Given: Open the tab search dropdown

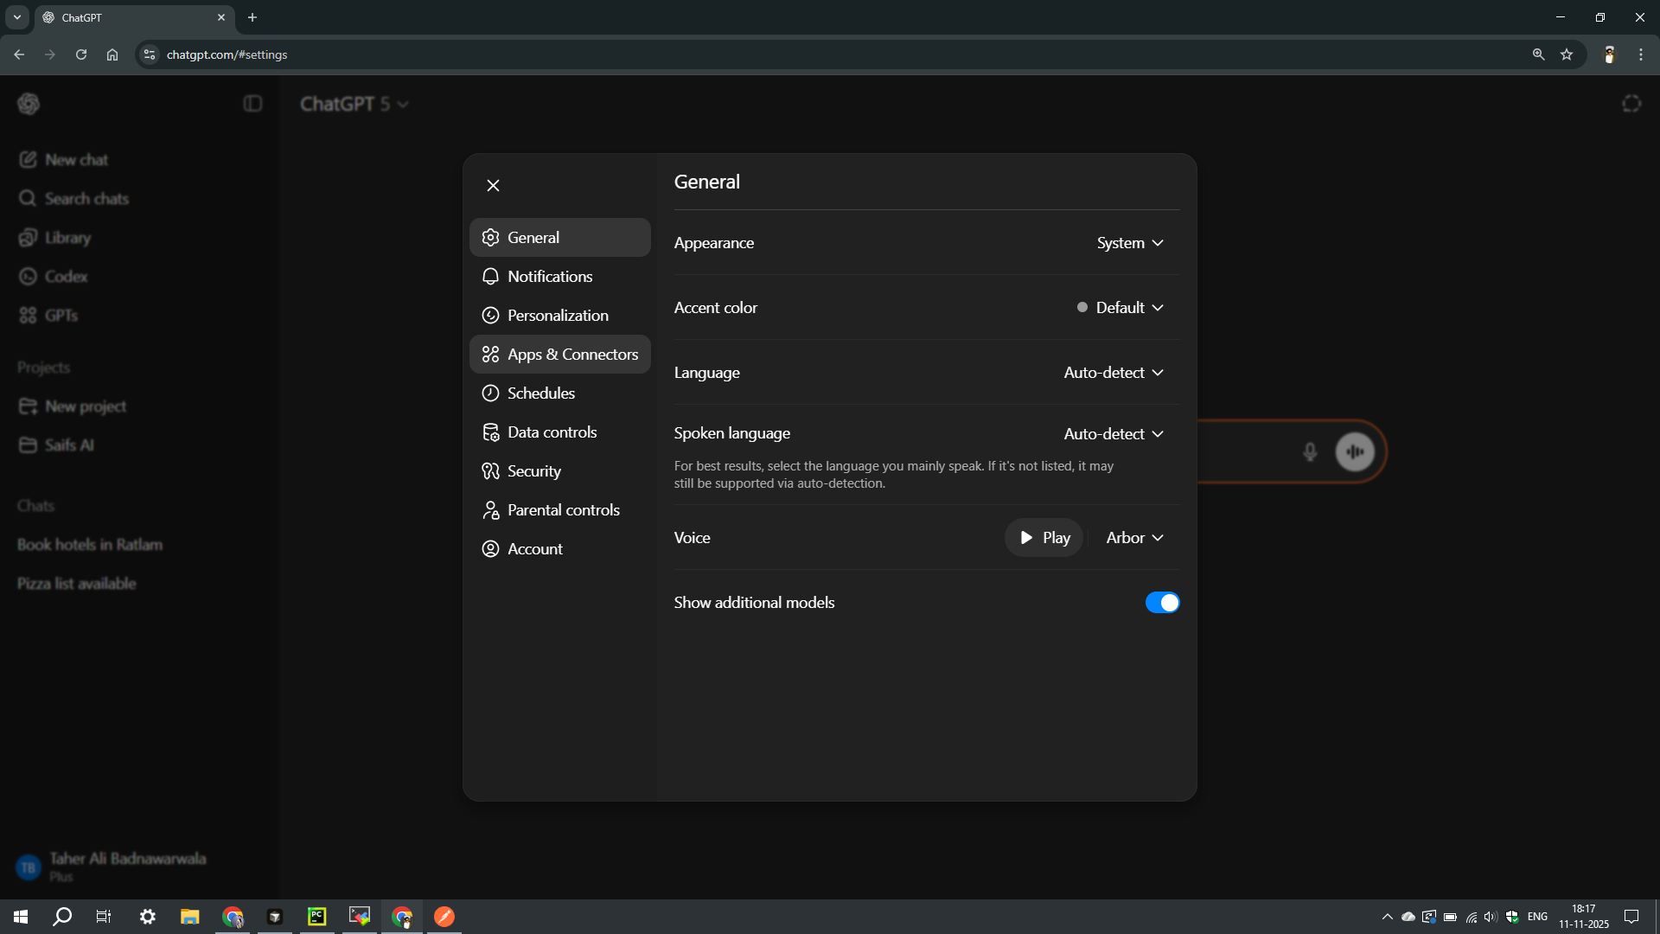Looking at the screenshot, I should (16, 17).
